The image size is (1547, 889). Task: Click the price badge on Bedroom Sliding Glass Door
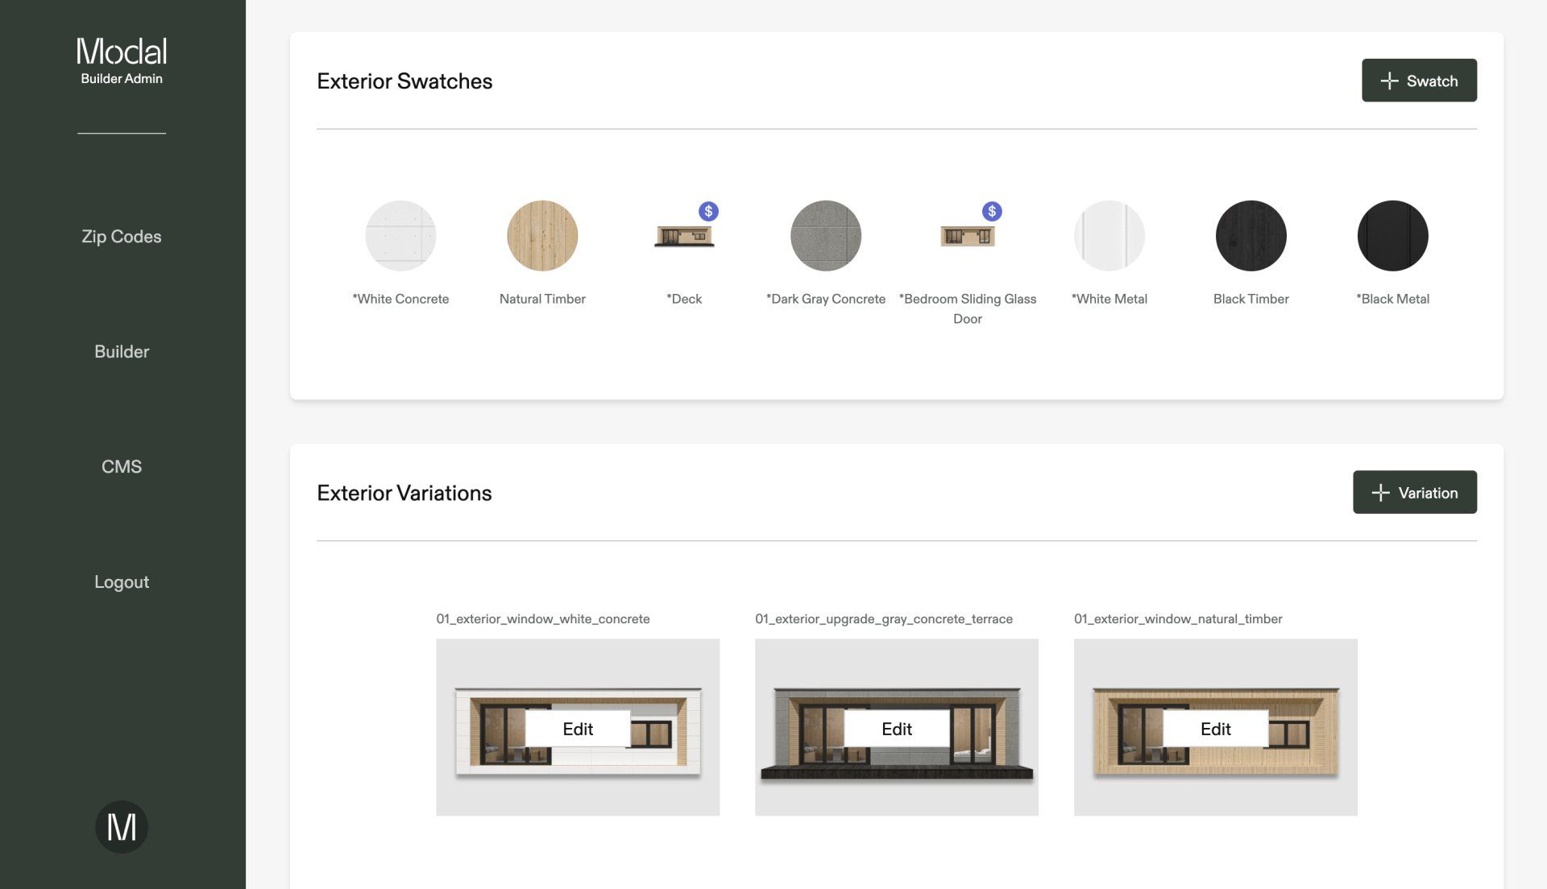pyautogui.click(x=992, y=212)
